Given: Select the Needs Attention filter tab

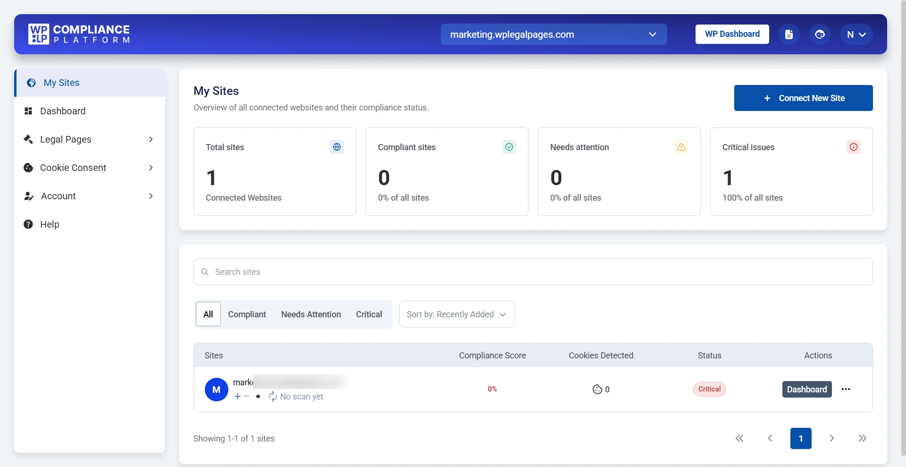Looking at the screenshot, I should 311,314.
